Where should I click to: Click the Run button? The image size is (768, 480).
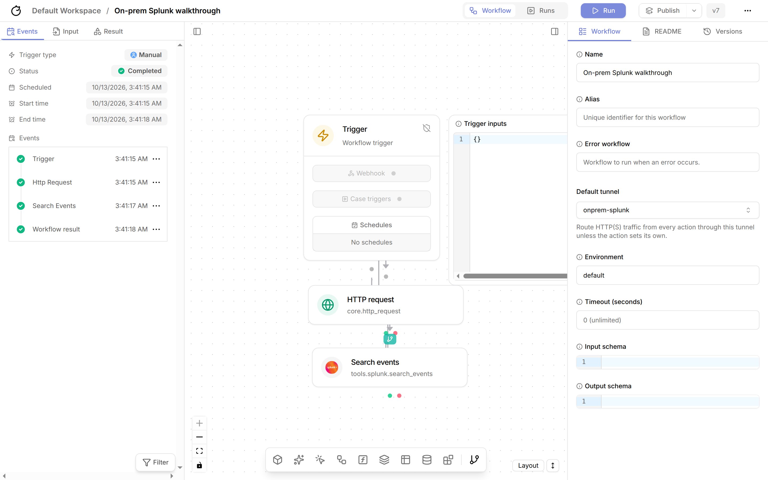603,10
